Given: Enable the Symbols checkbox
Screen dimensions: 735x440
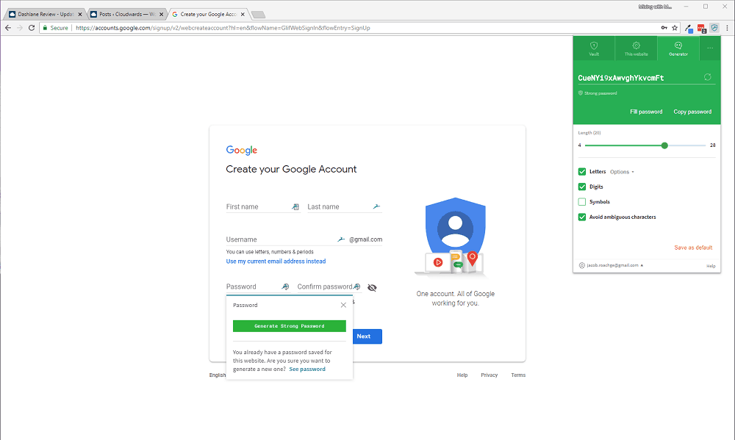Looking at the screenshot, I should [x=581, y=201].
